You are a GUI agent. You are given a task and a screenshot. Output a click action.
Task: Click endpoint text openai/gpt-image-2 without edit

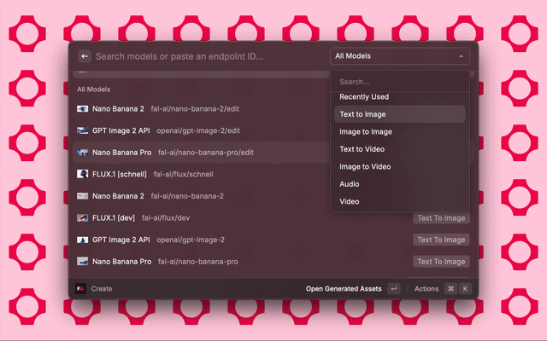(x=191, y=240)
